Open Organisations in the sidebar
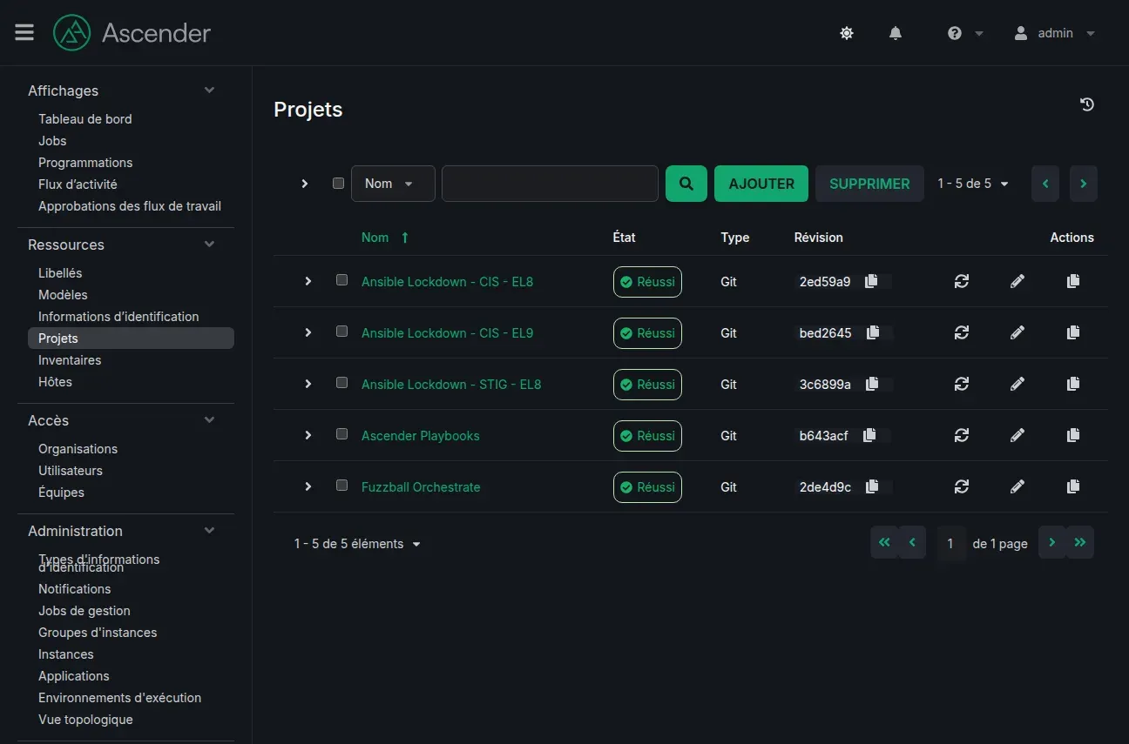1129x744 pixels. pyautogui.click(x=78, y=449)
